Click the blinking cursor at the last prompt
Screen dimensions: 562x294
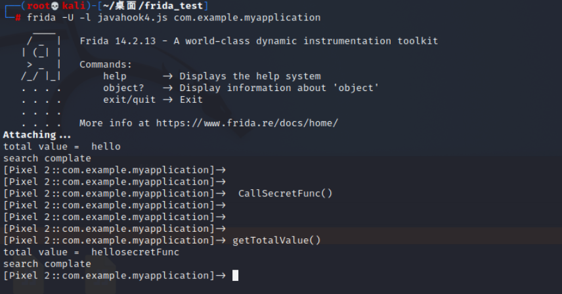click(235, 276)
